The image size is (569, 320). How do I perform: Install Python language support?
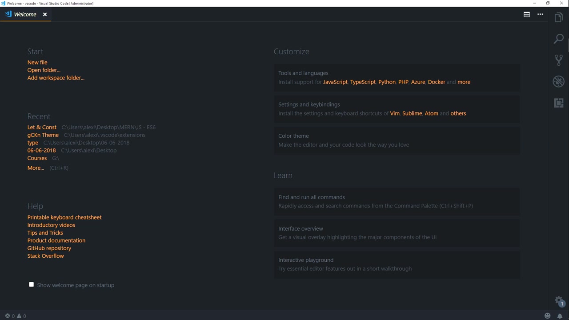[387, 82]
